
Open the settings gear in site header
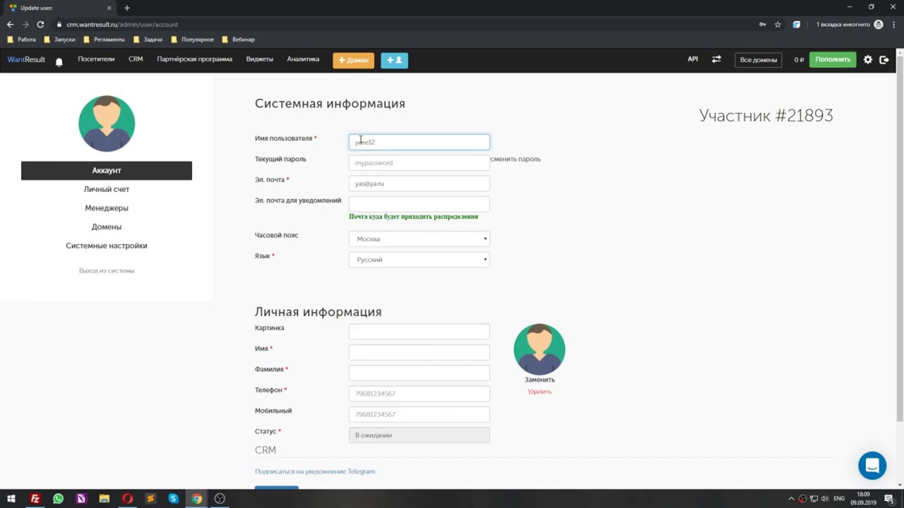tap(868, 60)
